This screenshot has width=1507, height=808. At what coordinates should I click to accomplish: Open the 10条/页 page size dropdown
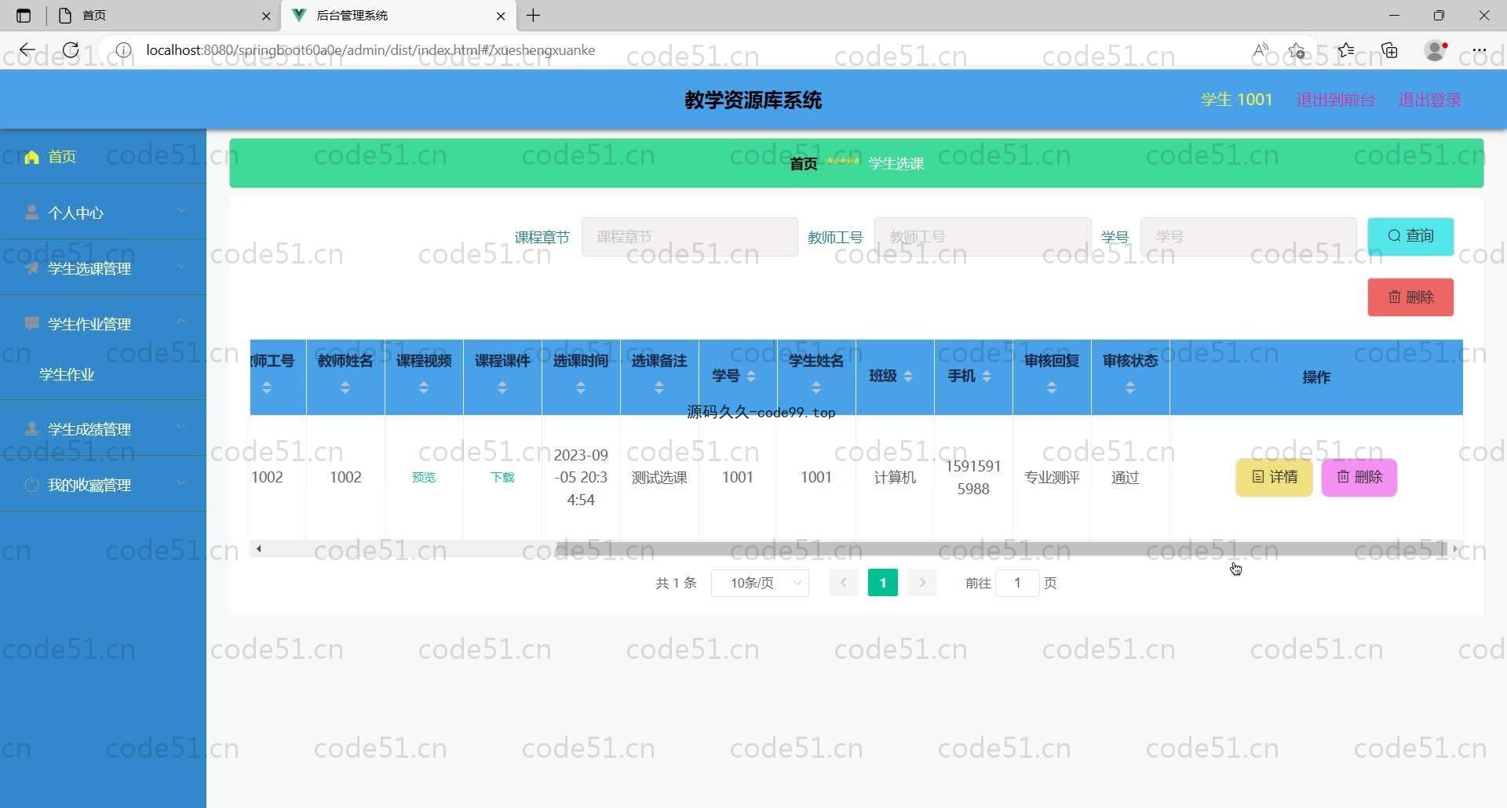click(760, 583)
